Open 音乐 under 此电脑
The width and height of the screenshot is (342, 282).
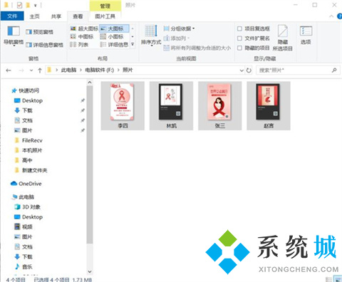[24, 266]
